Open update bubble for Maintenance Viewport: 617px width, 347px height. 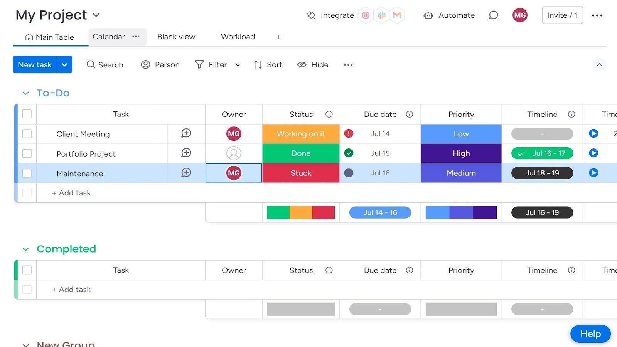click(x=186, y=173)
